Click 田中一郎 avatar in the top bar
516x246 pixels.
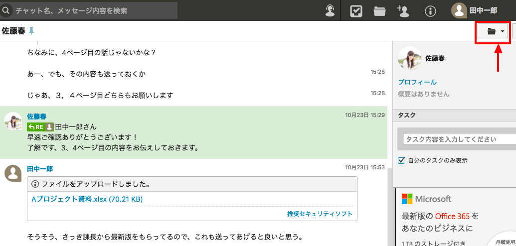point(459,11)
